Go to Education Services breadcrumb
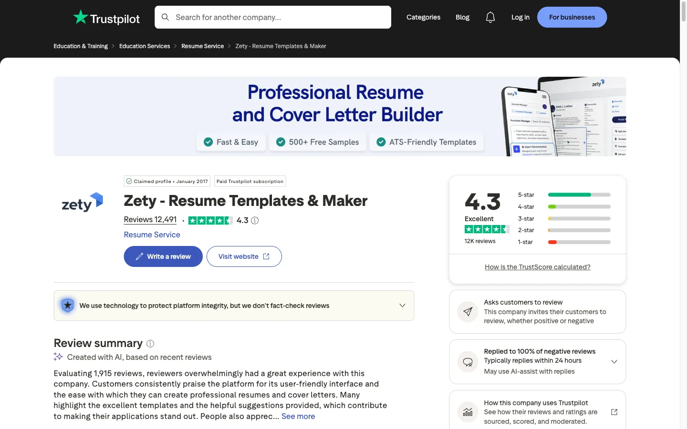Viewport: 687px width, 429px height. 145,46
